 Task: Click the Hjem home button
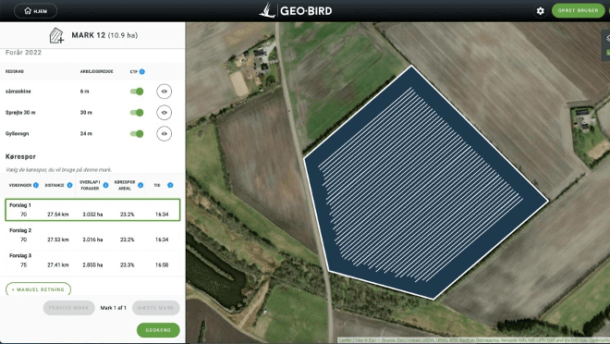click(x=36, y=11)
